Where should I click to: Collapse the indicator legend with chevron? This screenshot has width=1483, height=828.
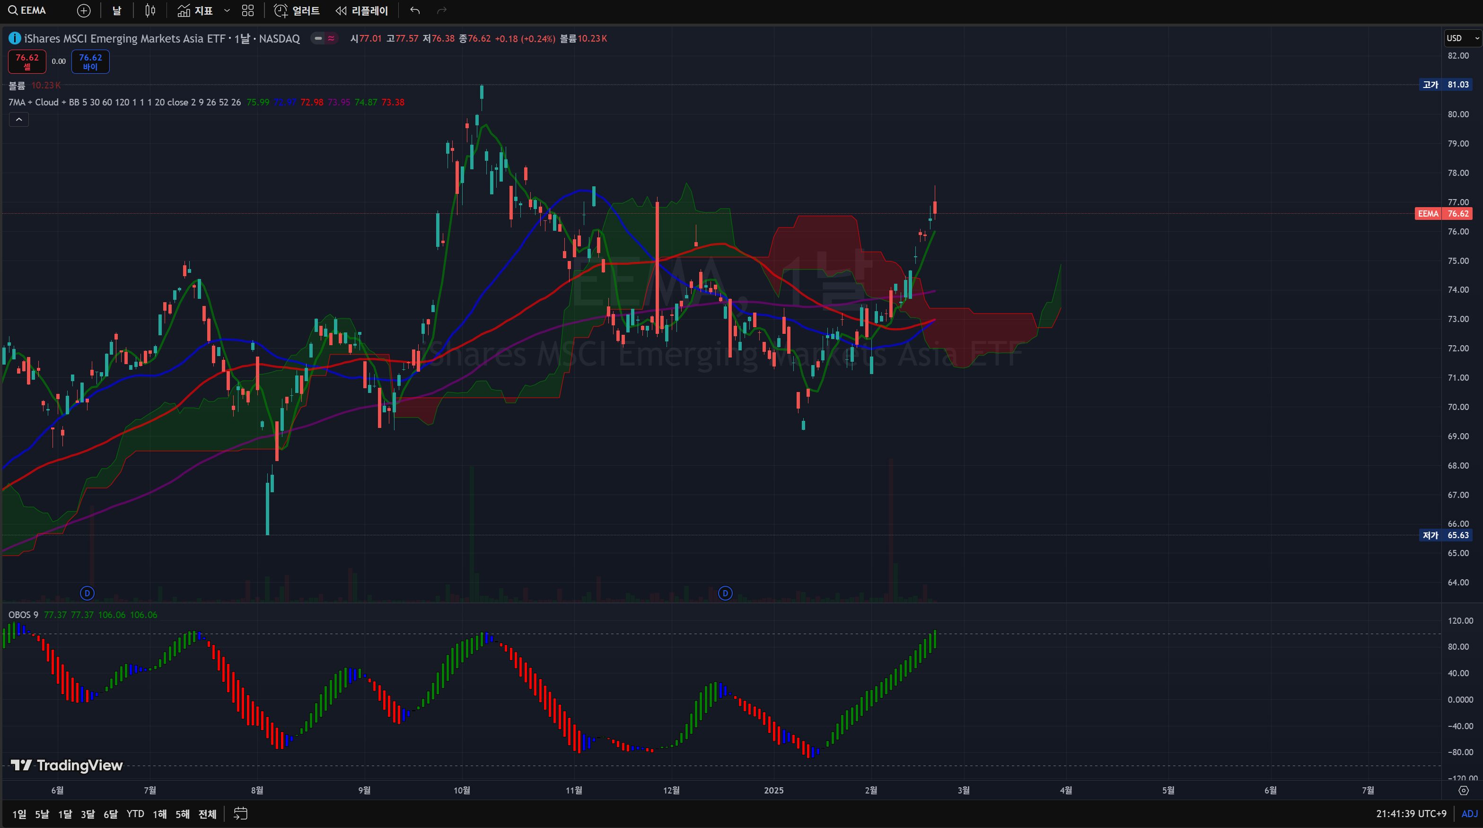pyautogui.click(x=18, y=119)
